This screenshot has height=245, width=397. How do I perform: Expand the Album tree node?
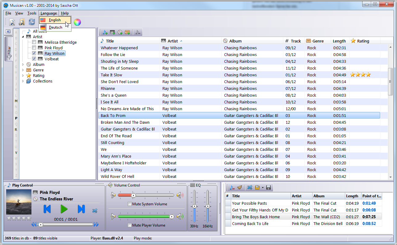[23, 64]
